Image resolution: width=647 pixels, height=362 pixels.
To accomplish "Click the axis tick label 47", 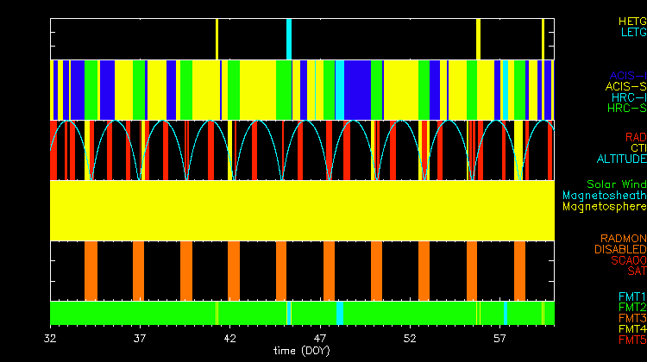I will [320, 339].
